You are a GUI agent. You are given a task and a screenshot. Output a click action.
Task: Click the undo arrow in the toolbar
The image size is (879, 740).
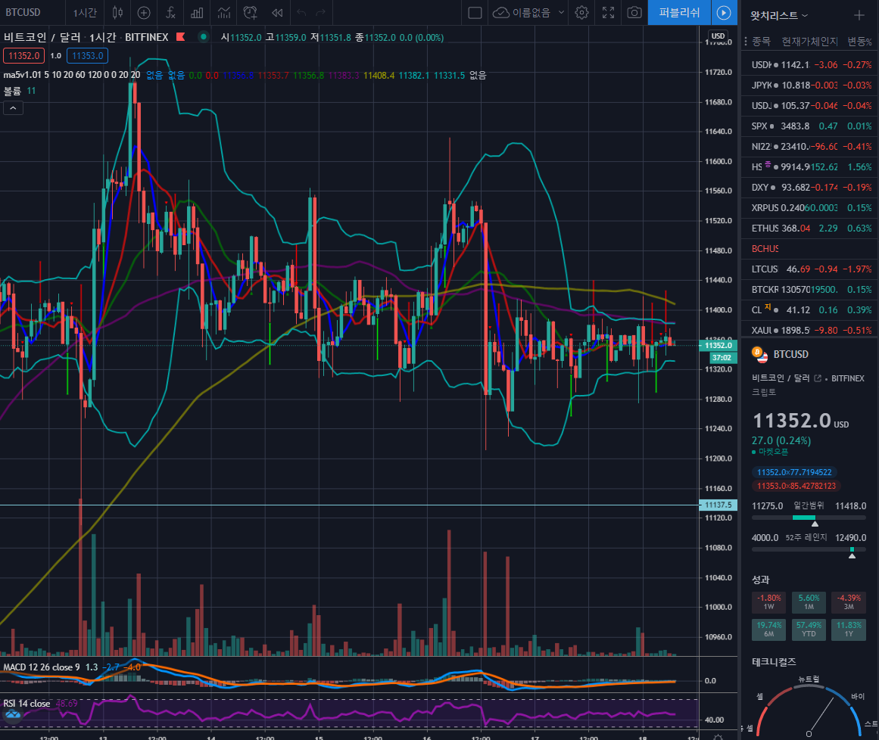click(301, 12)
